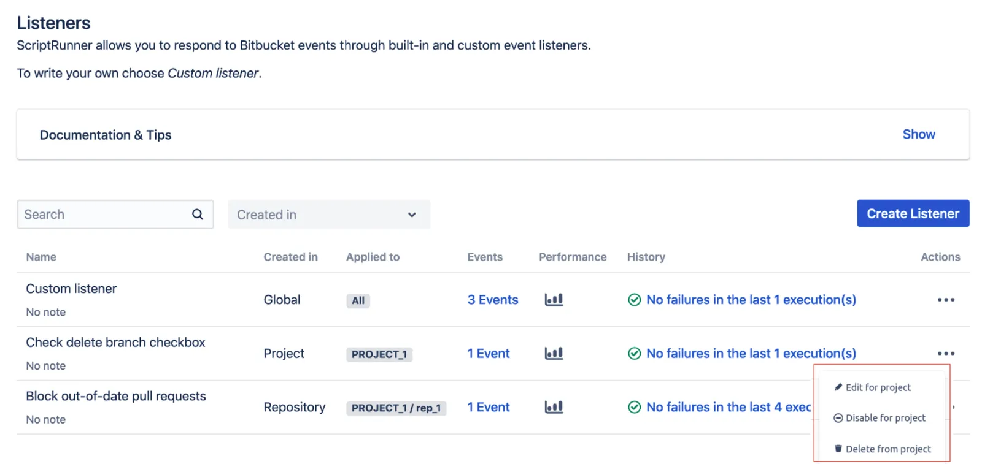Click green check icon for Check delete branch checkbox
Image resolution: width=982 pixels, height=464 pixels.
coord(635,354)
